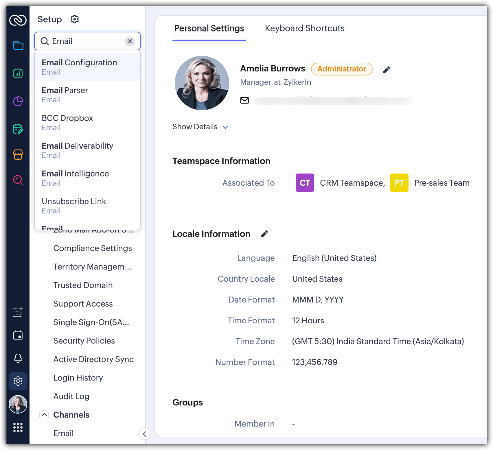
Task: Open the bar chart reports icon
Action: coord(18,73)
